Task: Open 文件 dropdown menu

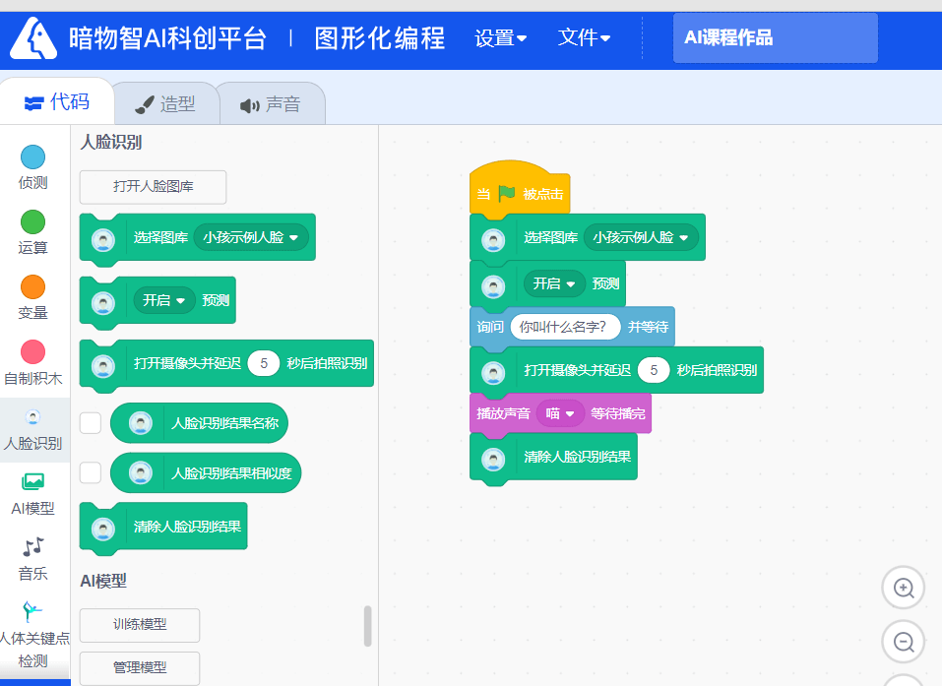Action: click(x=584, y=37)
